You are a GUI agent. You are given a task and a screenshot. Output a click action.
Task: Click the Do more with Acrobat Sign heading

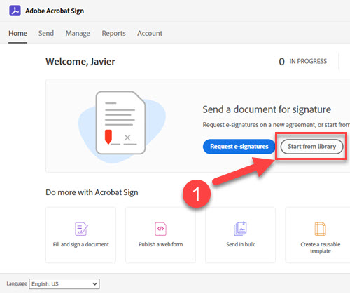[x=92, y=192]
